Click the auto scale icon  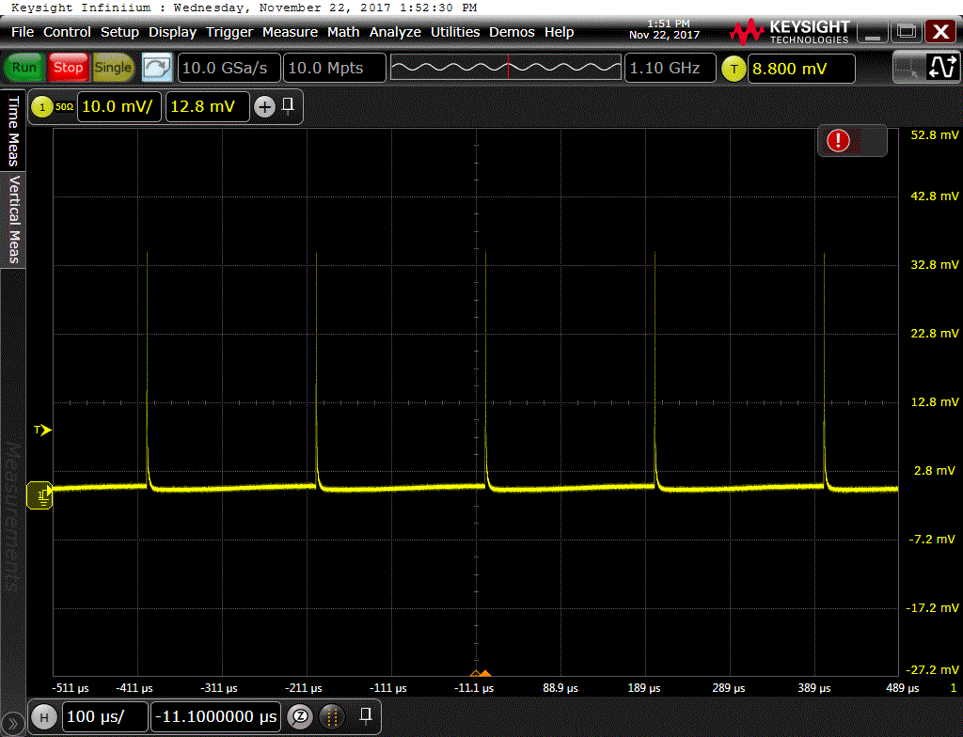click(x=155, y=68)
